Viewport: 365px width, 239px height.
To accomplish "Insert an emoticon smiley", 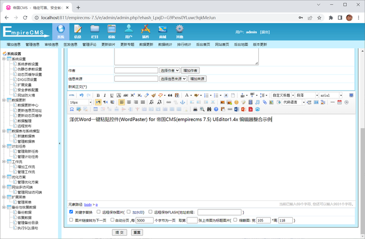I will (236, 102).
